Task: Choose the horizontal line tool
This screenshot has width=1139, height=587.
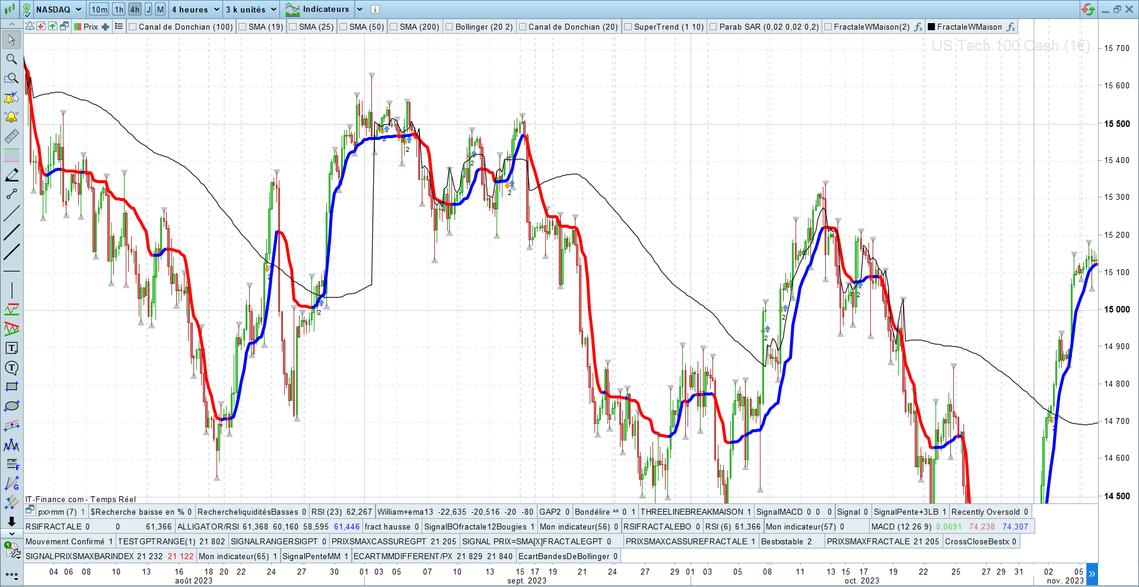Action: [11, 271]
